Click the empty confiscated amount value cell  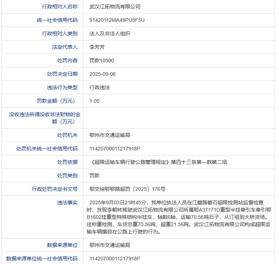pos(178,118)
